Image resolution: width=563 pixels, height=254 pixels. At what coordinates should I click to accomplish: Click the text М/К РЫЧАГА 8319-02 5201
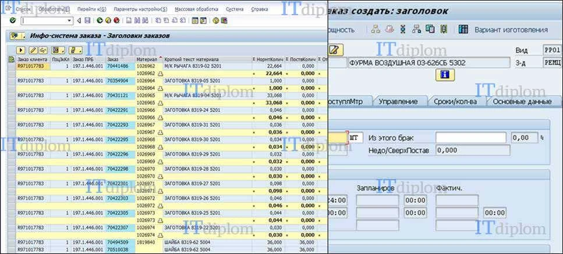[x=193, y=66]
